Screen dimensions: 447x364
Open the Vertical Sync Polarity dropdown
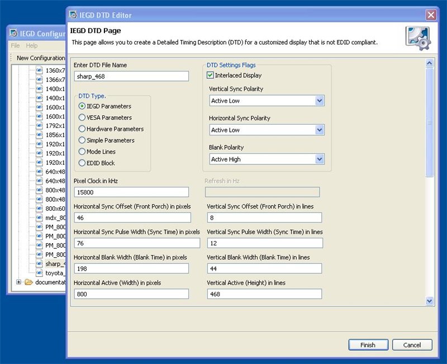point(319,101)
